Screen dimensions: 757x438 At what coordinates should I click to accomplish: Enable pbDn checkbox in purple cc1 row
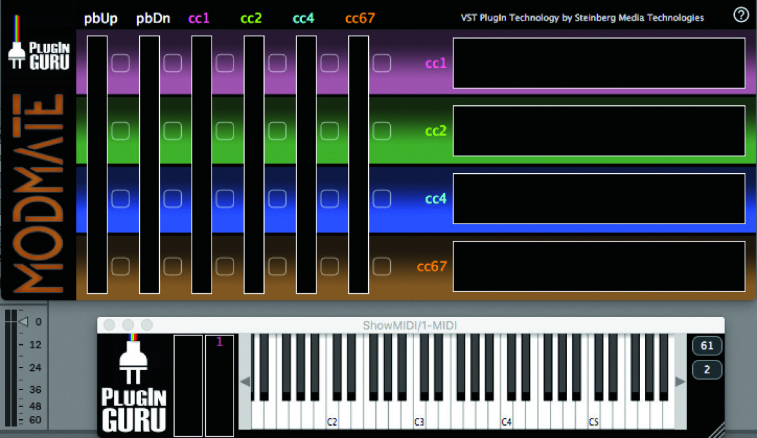[x=173, y=63]
